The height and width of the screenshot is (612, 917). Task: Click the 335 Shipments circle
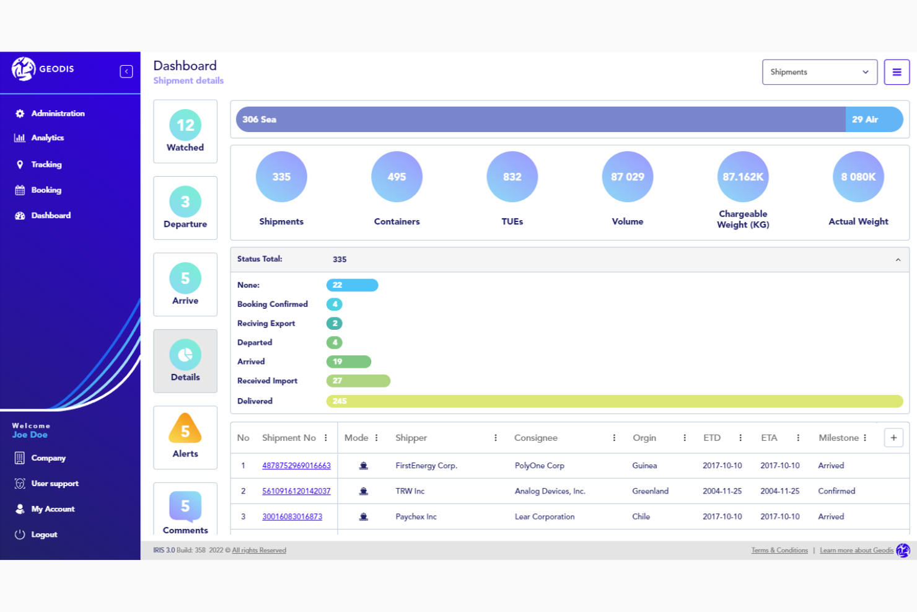pyautogui.click(x=281, y=177)
